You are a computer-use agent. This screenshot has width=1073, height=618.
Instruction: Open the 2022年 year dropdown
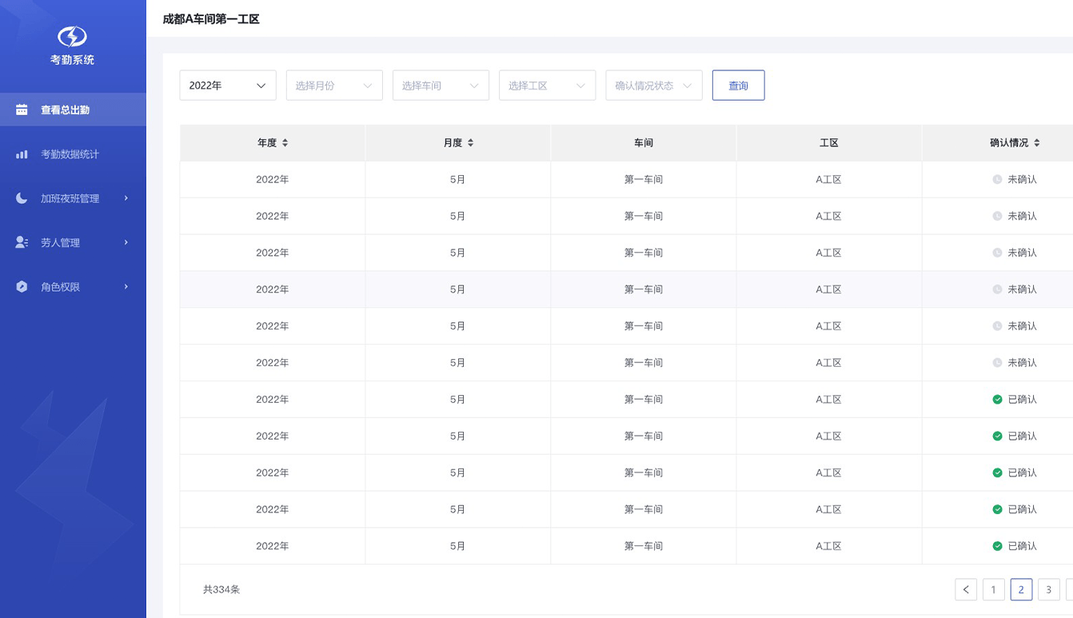228,86
